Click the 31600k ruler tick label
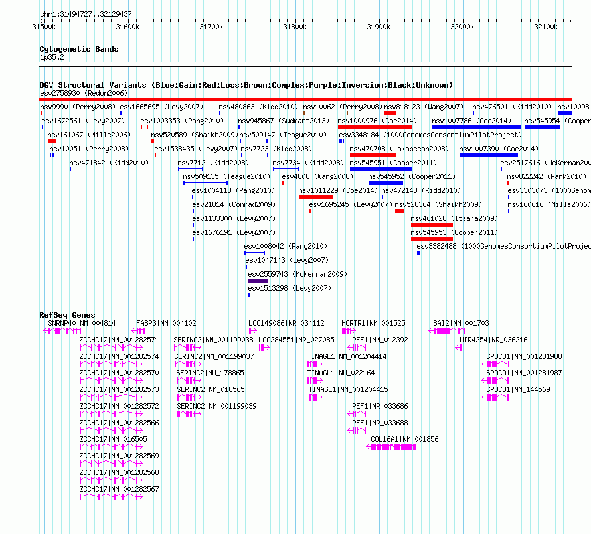Viewport: 591px width, 534px height. click(x=127, y=27)
